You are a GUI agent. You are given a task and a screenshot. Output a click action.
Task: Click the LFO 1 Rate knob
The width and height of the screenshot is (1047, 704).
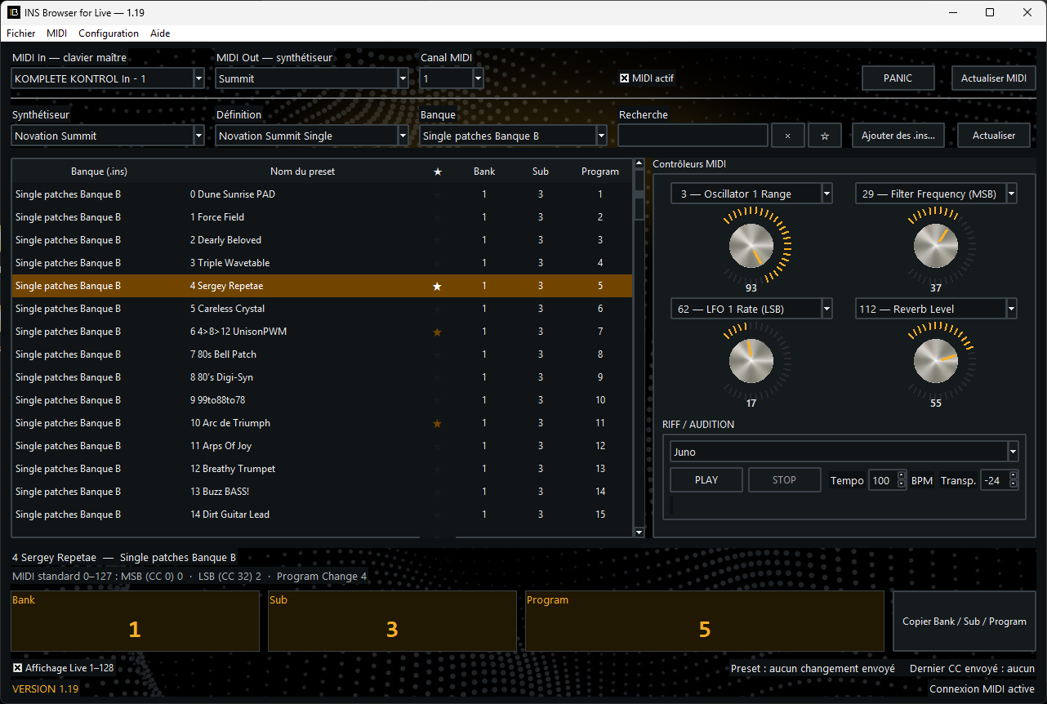751,360
